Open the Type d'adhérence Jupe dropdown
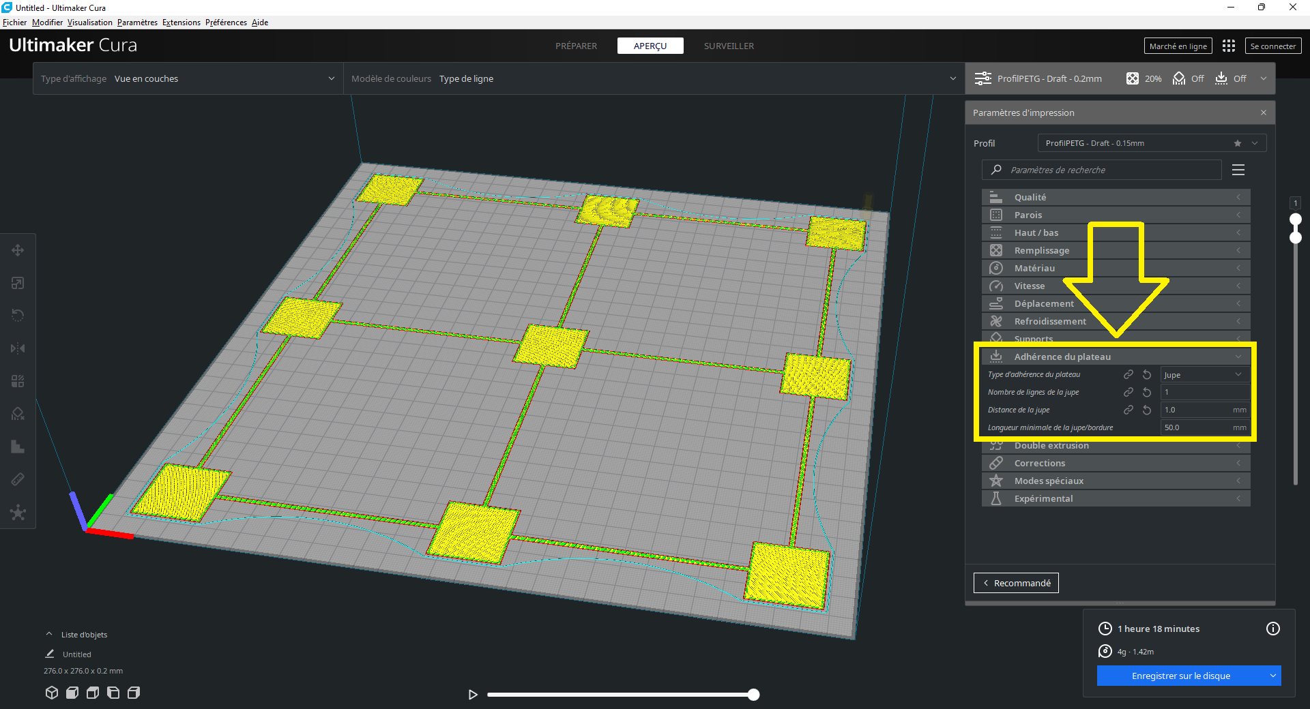The height and width of the screenshot is (709, 1310). [x=1205, y=374]
